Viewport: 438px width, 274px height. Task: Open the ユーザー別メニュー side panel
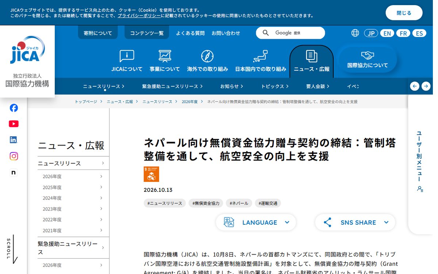click(x=420, y=163)
